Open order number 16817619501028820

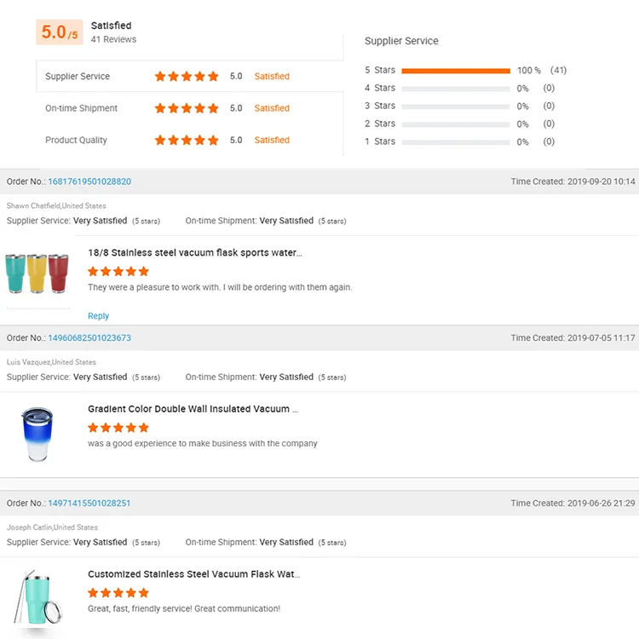(89, 181)
